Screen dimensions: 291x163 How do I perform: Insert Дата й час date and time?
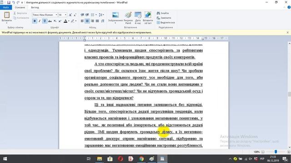138,18
